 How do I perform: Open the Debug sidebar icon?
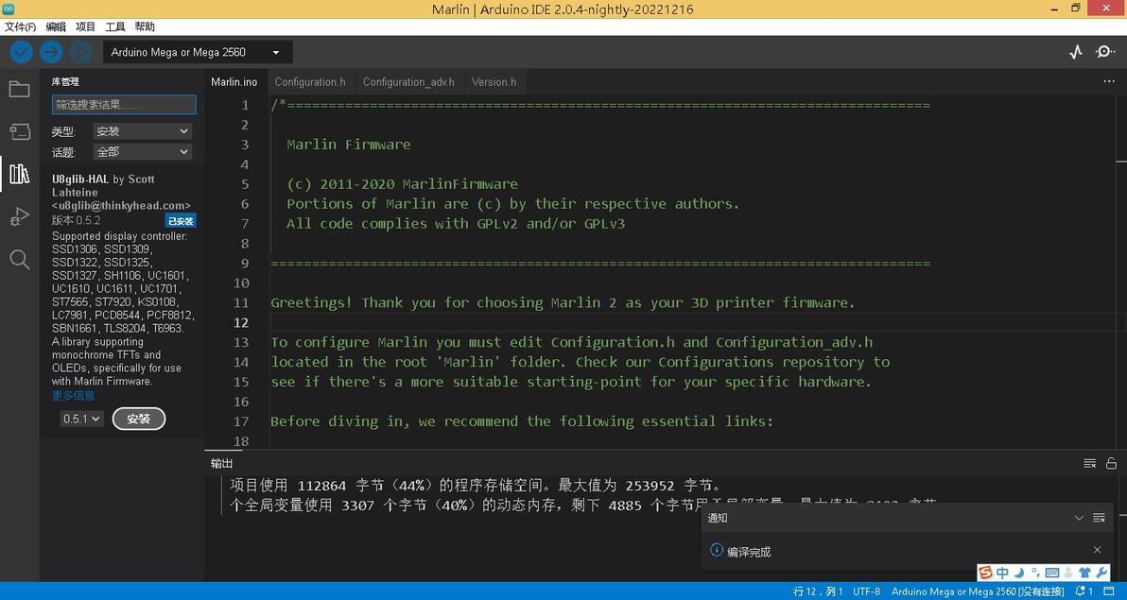point(20,216)
